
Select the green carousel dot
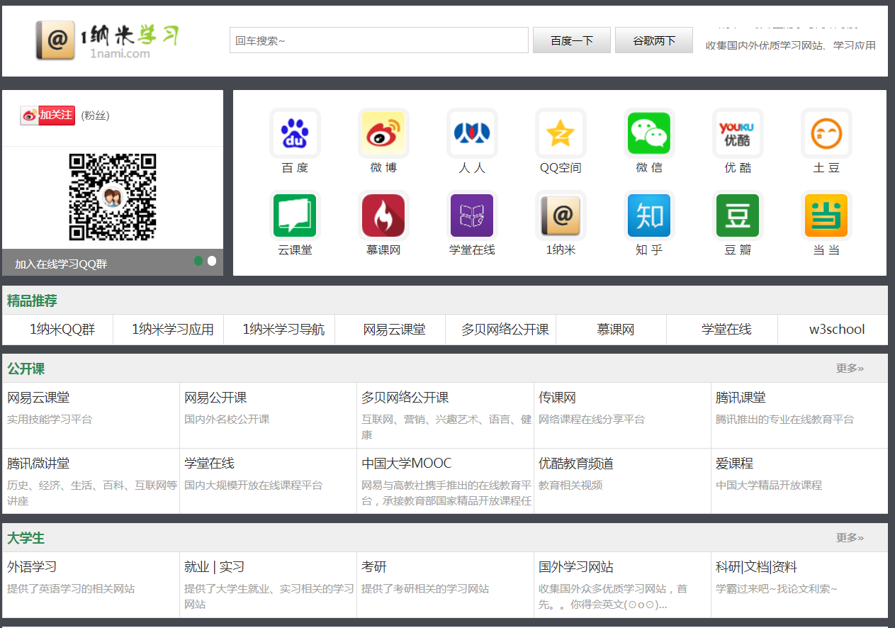click(x=198, y=261)
